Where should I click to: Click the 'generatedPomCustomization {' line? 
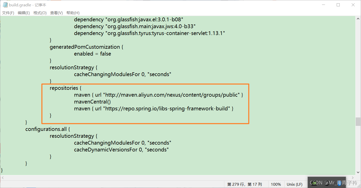tap(86, 47)
